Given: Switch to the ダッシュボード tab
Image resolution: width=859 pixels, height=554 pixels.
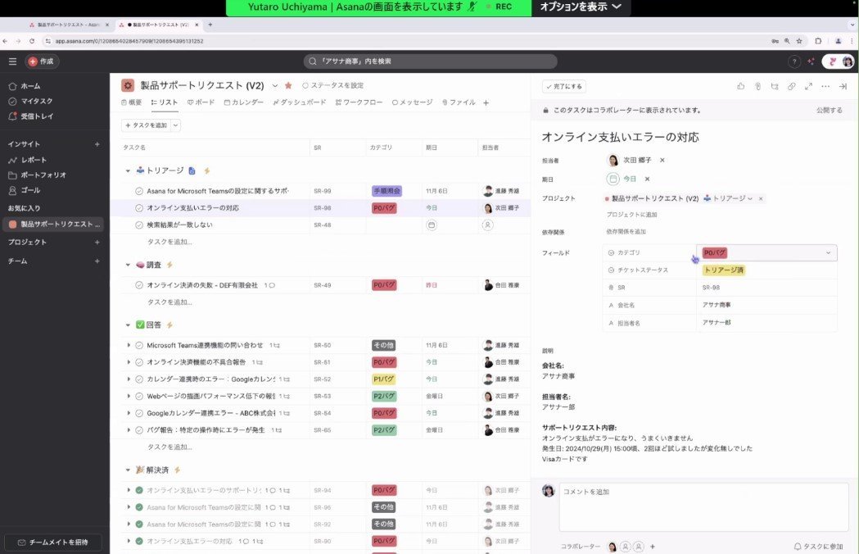Looking at the screenshot, I should 299,102.
